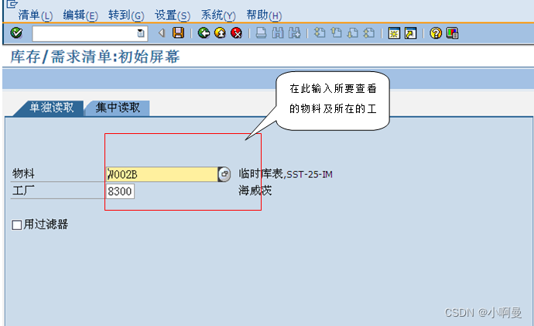This screenshot has width=534, height=326.
Task: Open the yellow Help question mark icon
Action: tap(436, 33)
